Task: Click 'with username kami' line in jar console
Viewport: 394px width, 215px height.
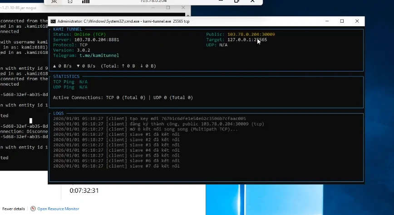Action: pyautogui.click(x=24, y=42)
